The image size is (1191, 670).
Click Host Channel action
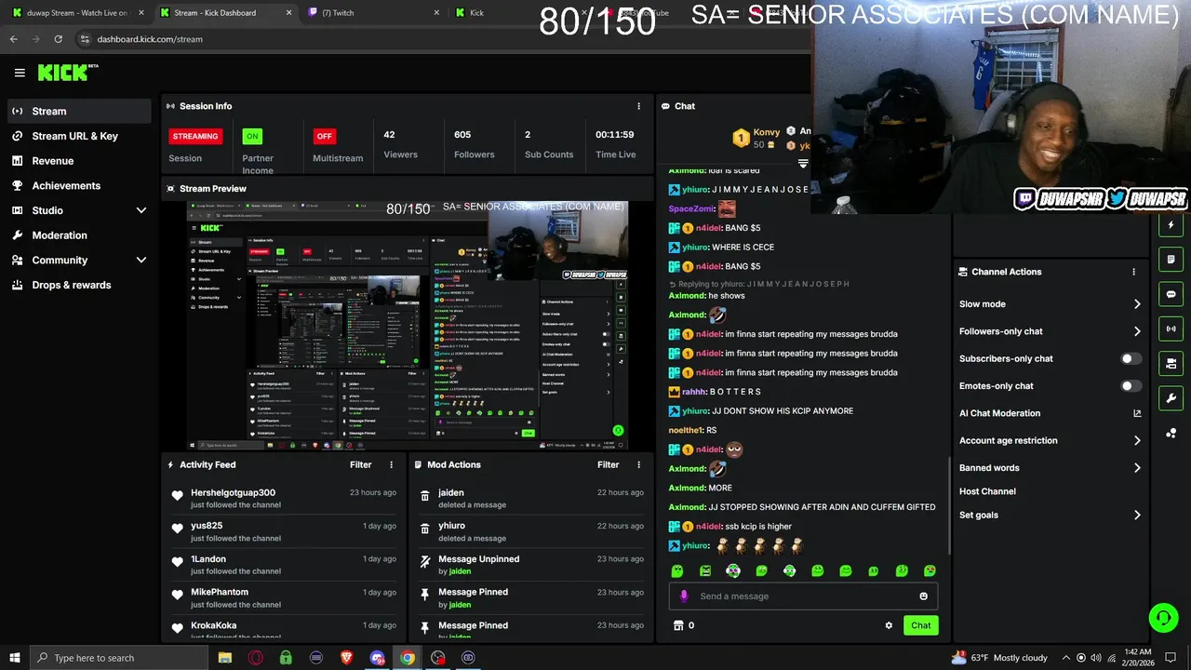(987, 491)
